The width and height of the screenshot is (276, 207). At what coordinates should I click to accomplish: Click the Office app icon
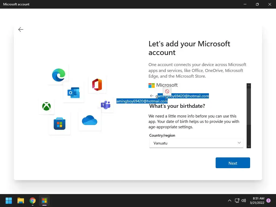pyautogui.click(x=97, y=85)
